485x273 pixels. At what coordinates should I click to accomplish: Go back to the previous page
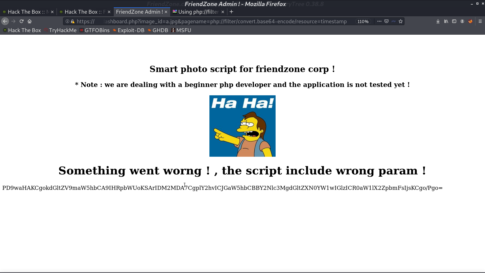[x=5, y=21]
